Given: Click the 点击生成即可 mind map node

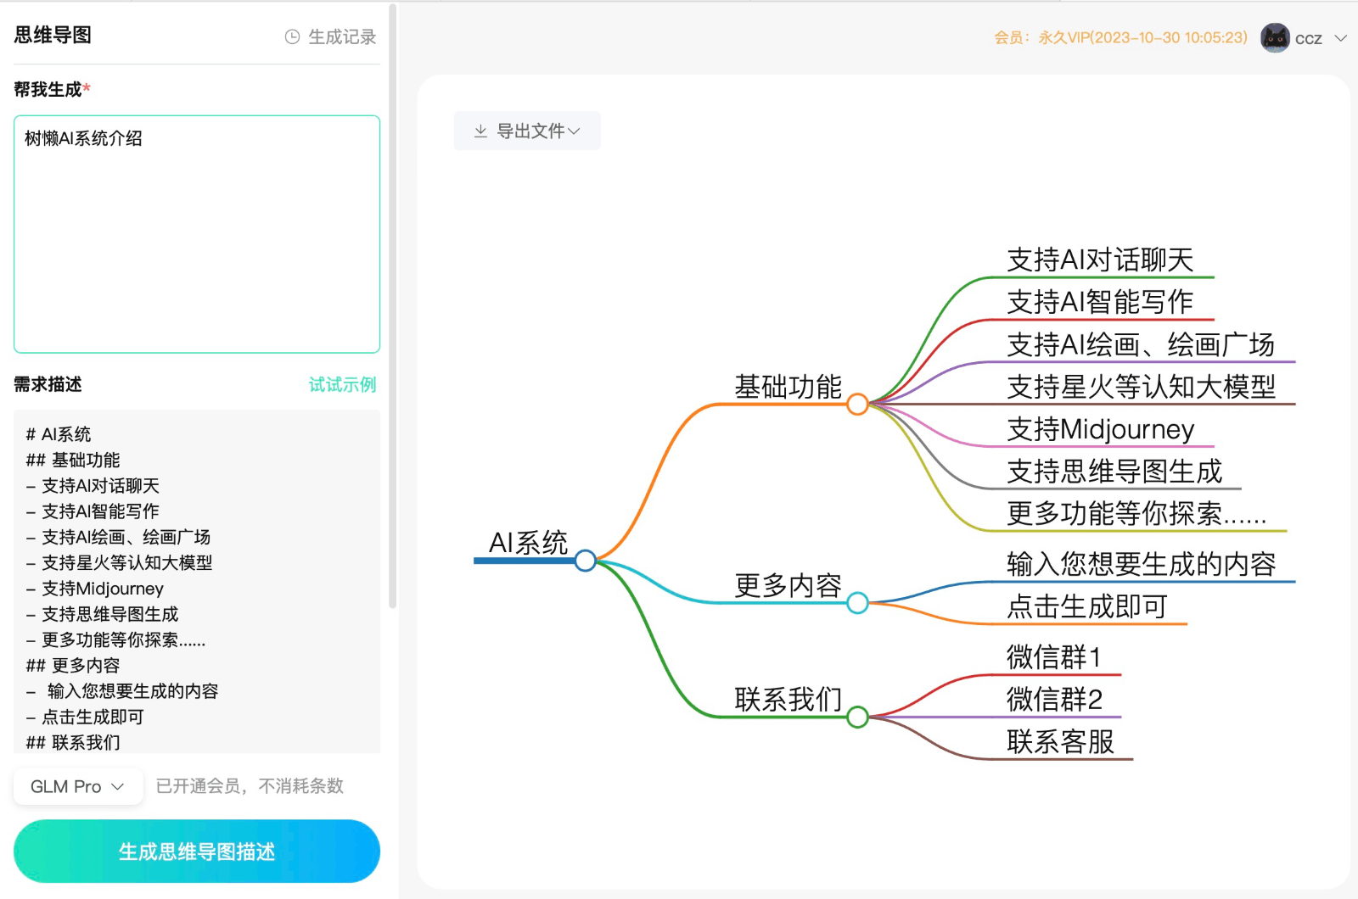Looking at the screenshot, I should pos(1087,606).
